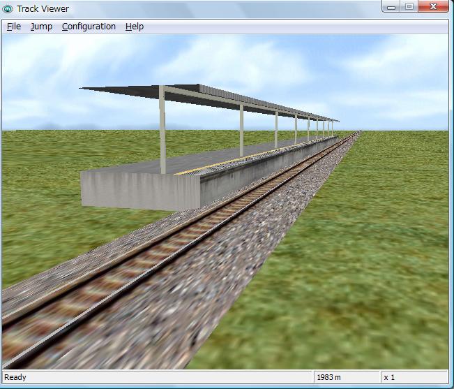The height and width of the screenshot is (389, 454).
Task: Close the Track Viewer window
Action: coord(434,7)
